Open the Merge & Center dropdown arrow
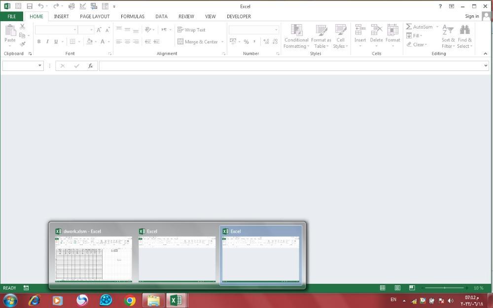The height and width of the screenshot is (308, 493). point(222,42)
